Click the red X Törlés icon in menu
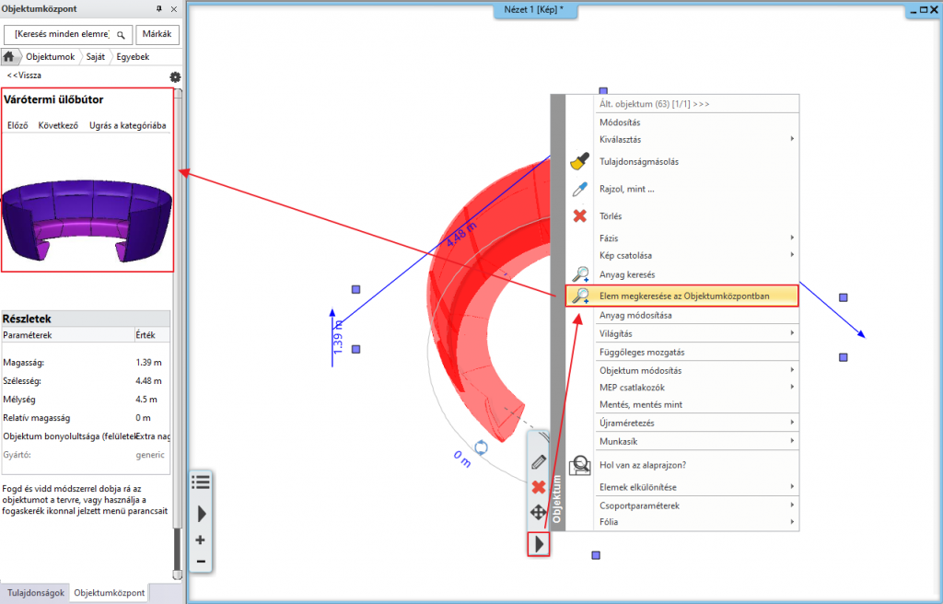Screen dimensions: 943x604 [x=580, y=216]
